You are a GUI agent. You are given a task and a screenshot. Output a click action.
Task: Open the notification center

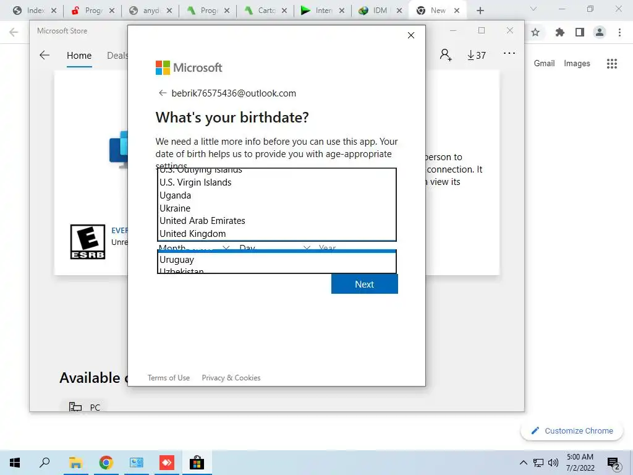(x=614, y=463)
